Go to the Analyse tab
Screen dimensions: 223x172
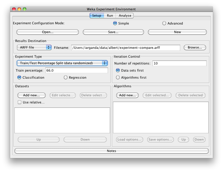[x=125, y=16]
